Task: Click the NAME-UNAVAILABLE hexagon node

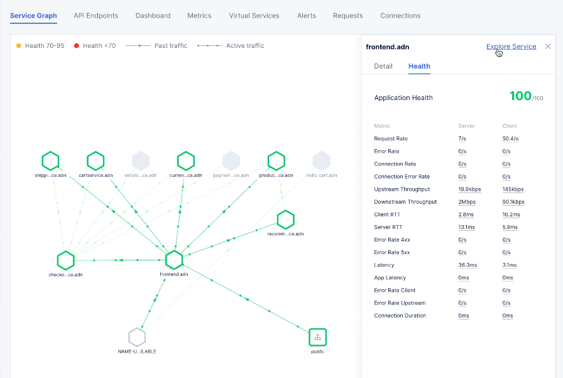Action: click(x=137, y=337)
